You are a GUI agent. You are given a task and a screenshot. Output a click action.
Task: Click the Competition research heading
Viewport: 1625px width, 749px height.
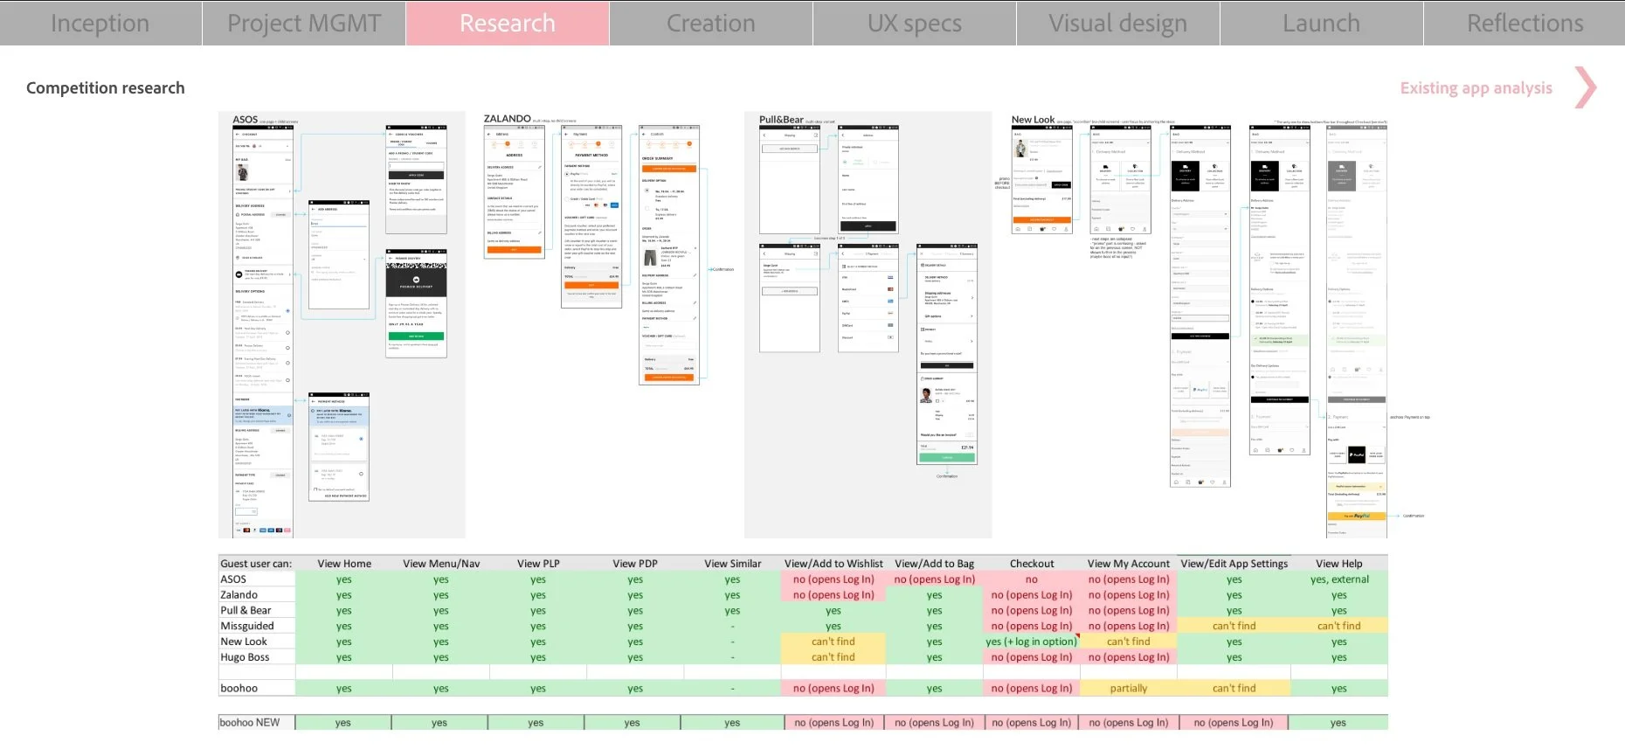tap(106, 87)
